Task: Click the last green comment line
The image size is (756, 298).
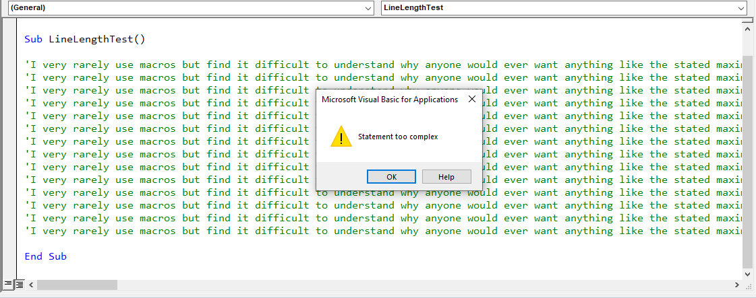Action: [383, 231]
